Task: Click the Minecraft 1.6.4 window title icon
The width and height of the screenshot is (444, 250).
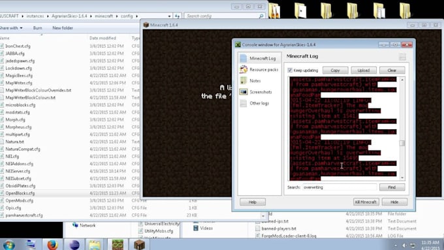Action: point(146,25)
